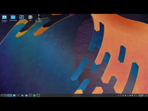Open the audio volume tray icon
148x111 pixels.
coord(125,96)
